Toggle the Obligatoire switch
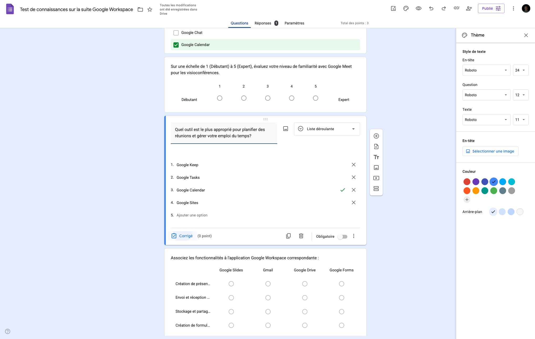This screenshot has height=339, width=535. tap(343, 236)
